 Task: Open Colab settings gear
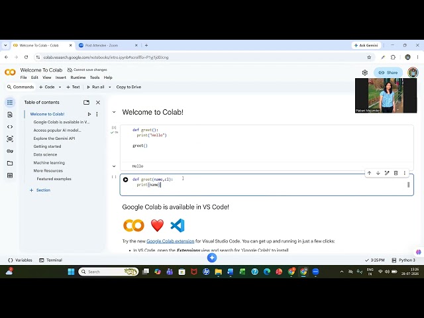tap(365, 72)
